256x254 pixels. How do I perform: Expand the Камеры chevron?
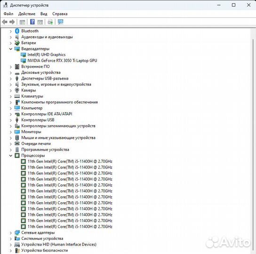(x=11, y=90)
